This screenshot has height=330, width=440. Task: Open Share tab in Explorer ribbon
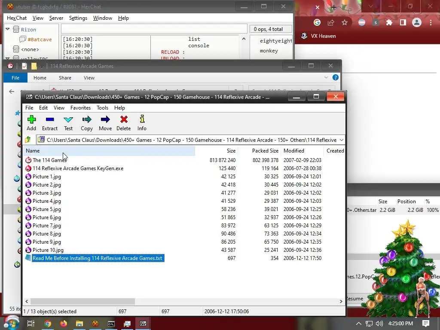[65, 78]
